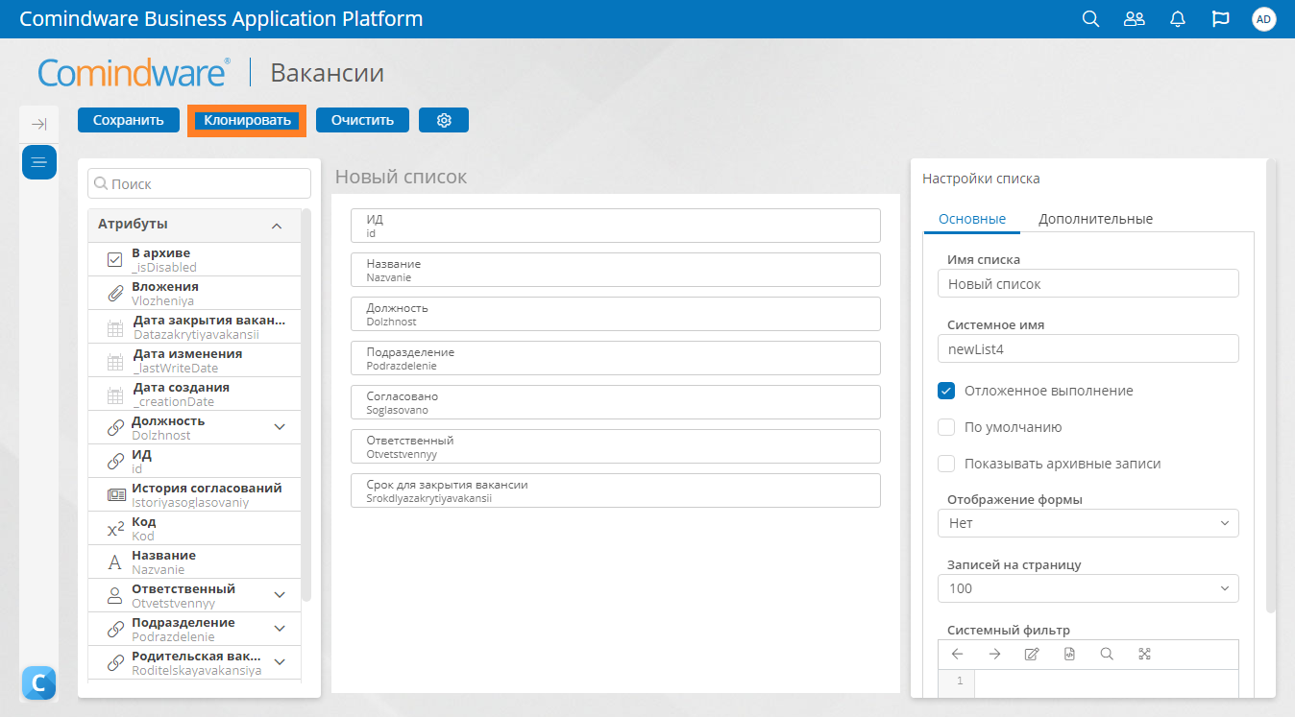
Task: Click code file icon in filter editor
Action: point(1069,654)
